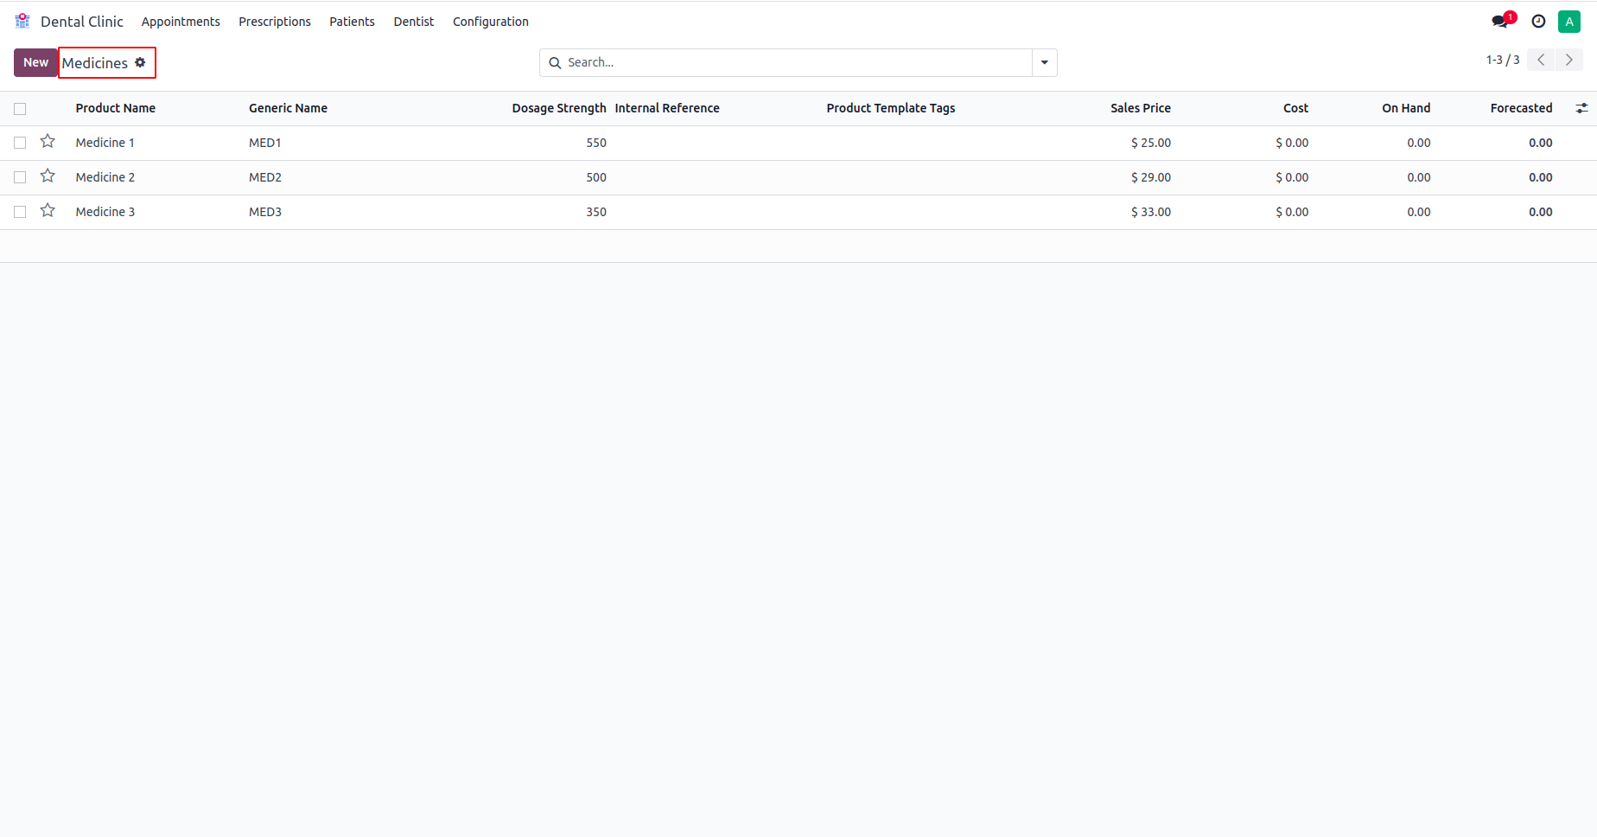Sort by Cost column header
This screenshot has height=837, width=1597.
1295,108
